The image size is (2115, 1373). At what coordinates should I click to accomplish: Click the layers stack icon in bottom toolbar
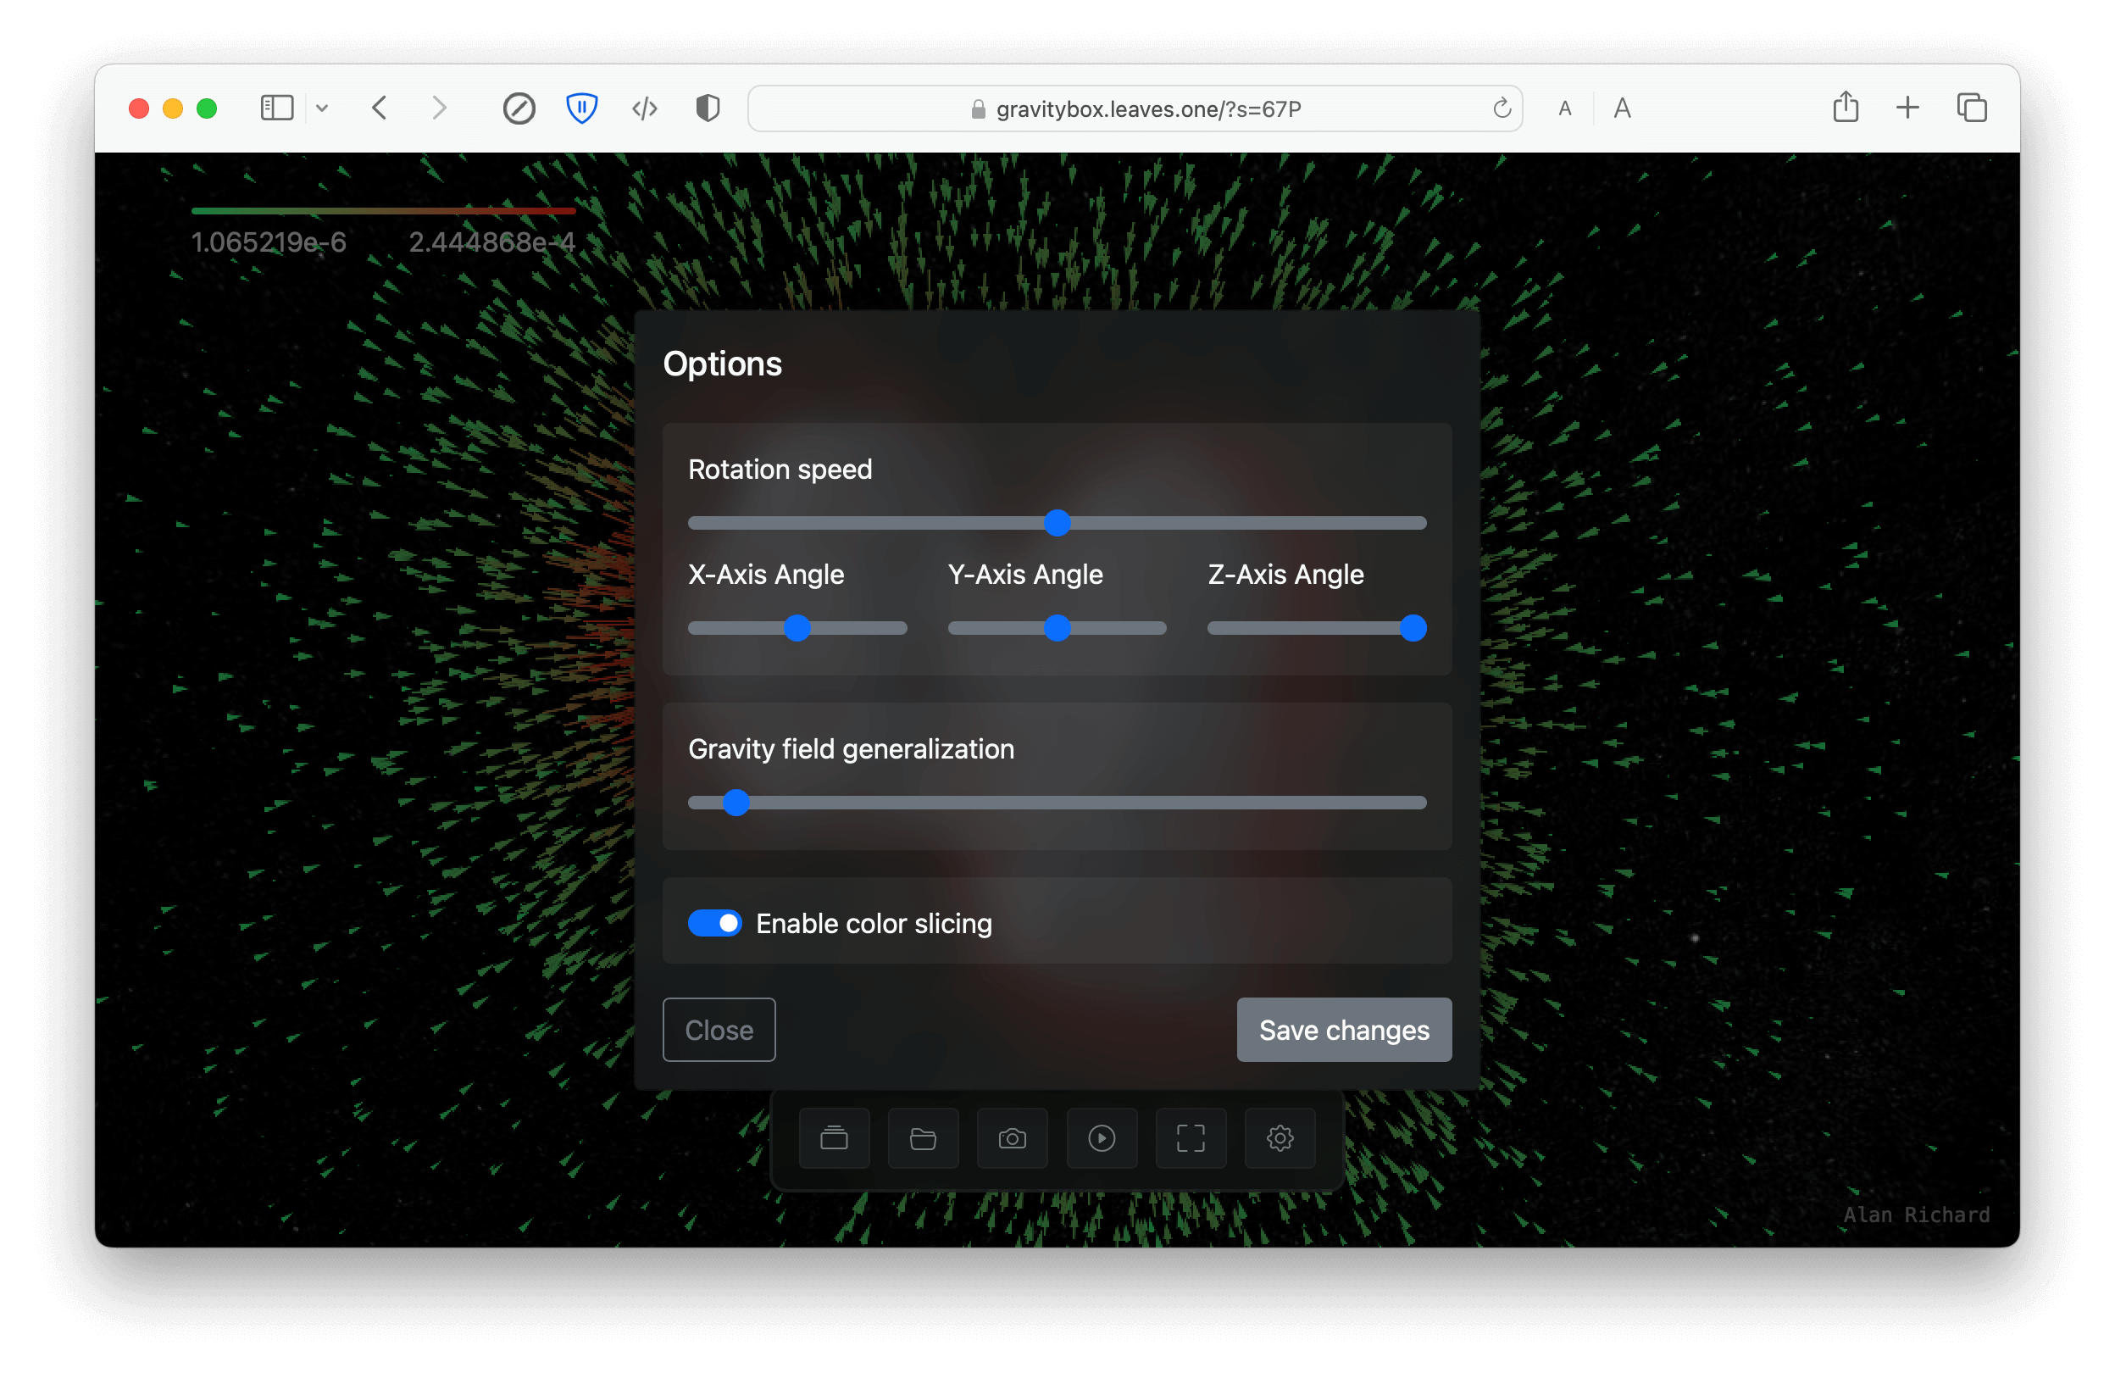(x=834, y=1138)
